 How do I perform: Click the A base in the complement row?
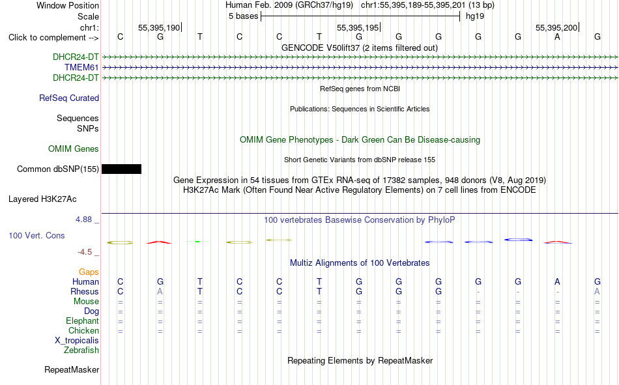(557, 36)
